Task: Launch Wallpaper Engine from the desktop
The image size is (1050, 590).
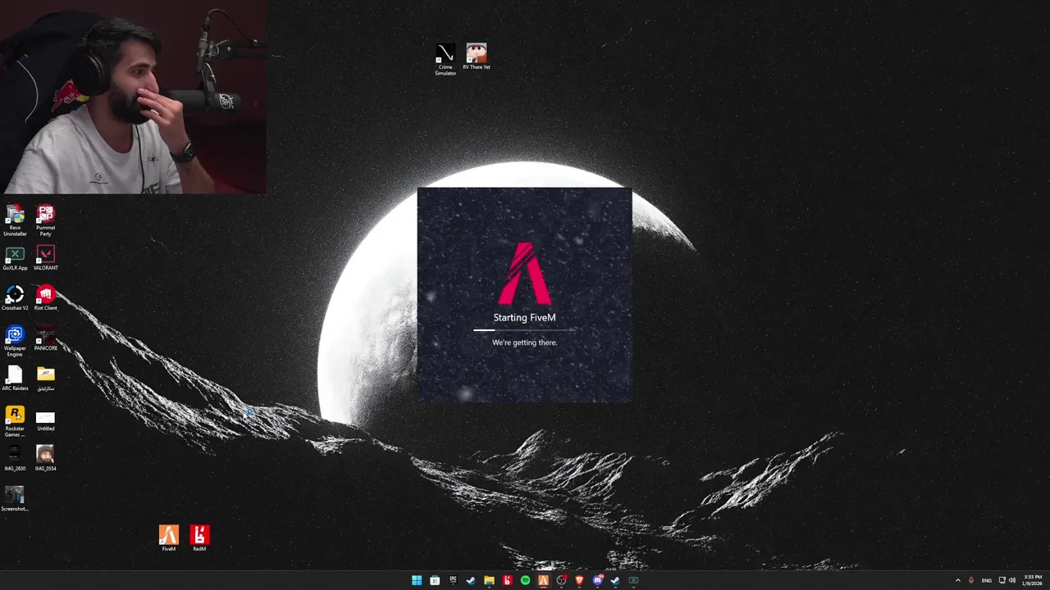Action: 15,341
